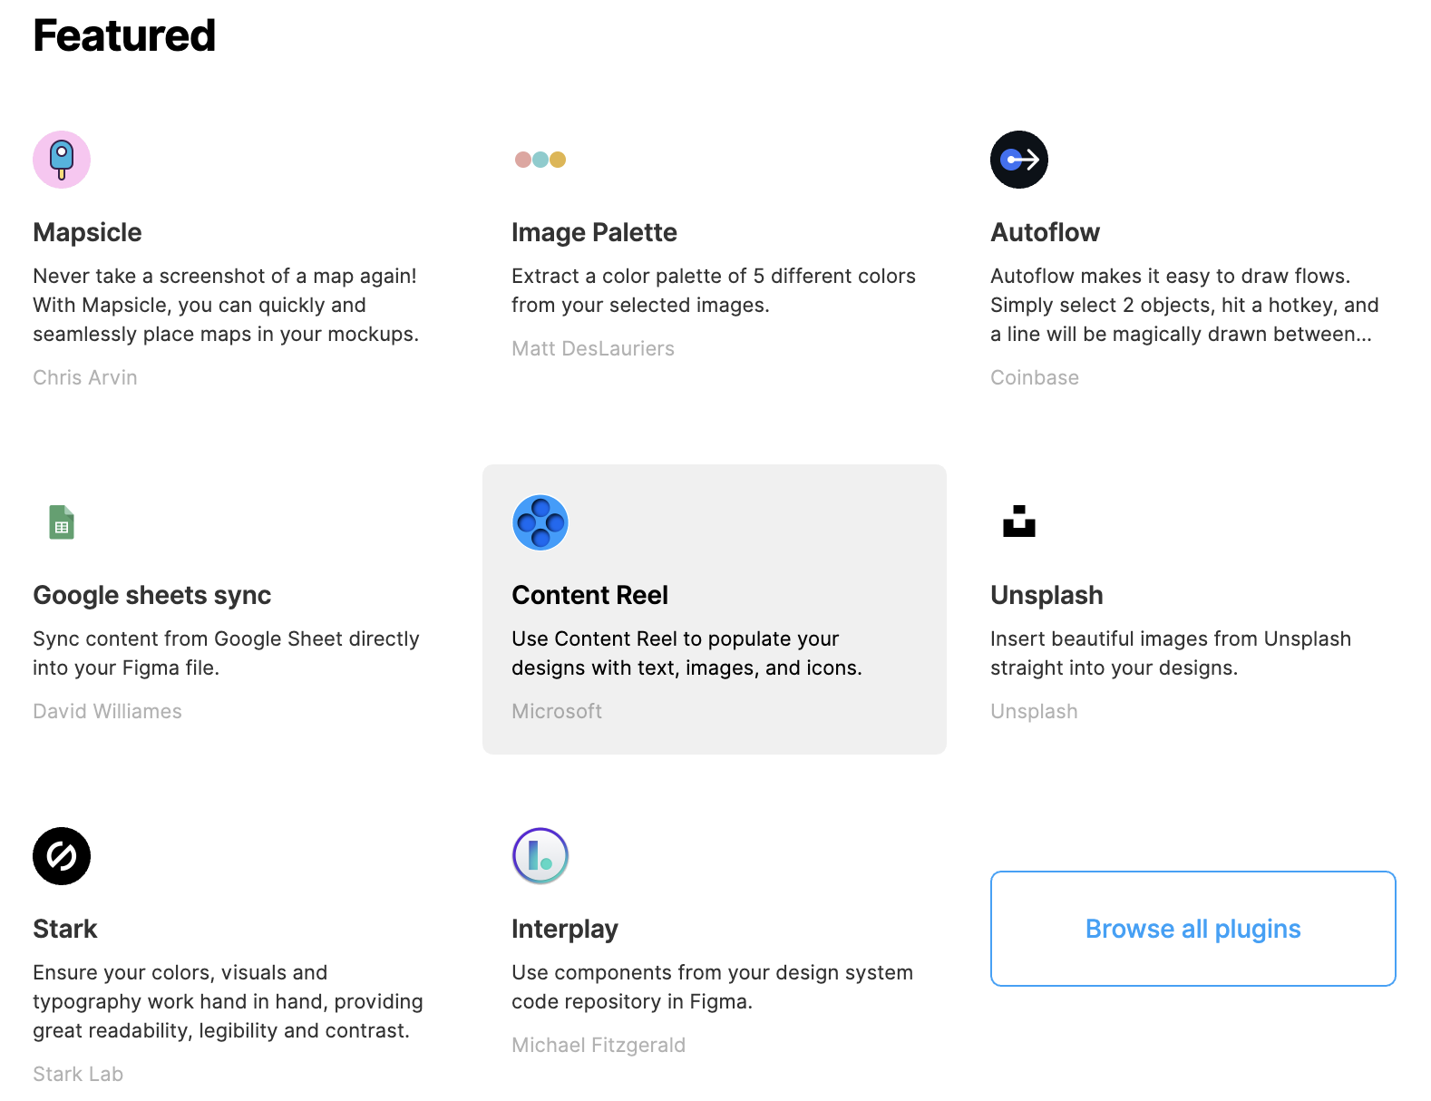Image resolution: width=1431 pixels, height=1101 pixels.
Task: Click author name David Williames
Action: [x=107, y=711]
